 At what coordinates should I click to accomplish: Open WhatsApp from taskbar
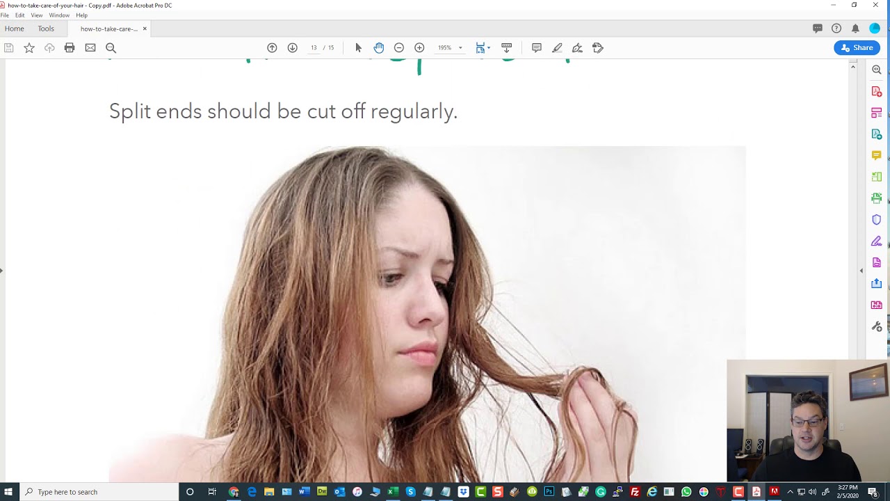(x=686, y=492)
